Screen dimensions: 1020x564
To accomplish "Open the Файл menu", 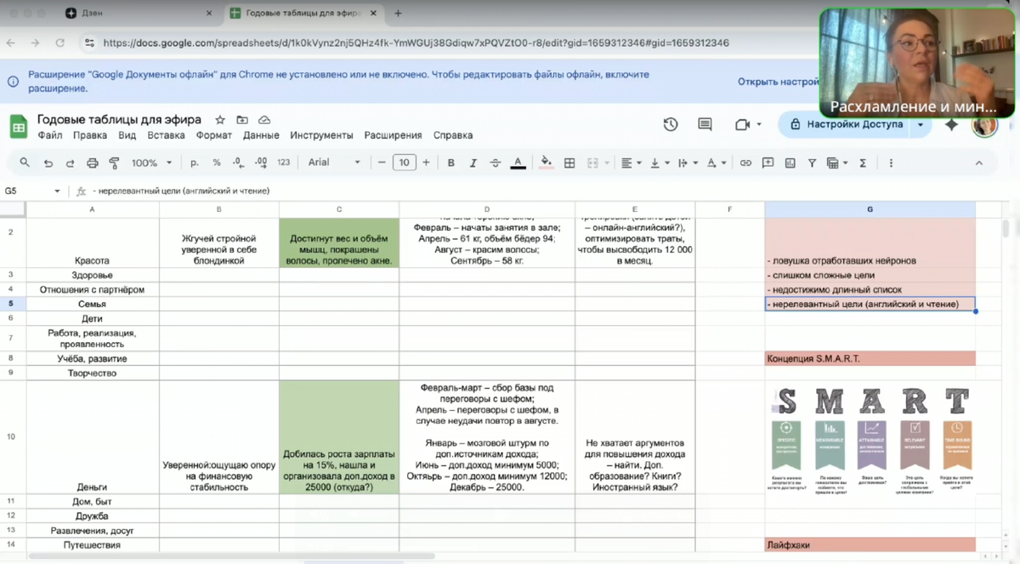I will click(50, 135).
